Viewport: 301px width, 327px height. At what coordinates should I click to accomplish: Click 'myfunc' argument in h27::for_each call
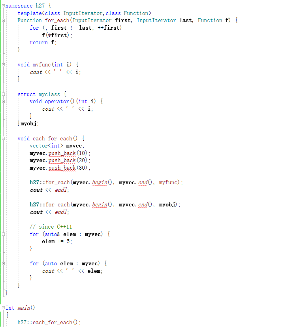click(168, 182)
